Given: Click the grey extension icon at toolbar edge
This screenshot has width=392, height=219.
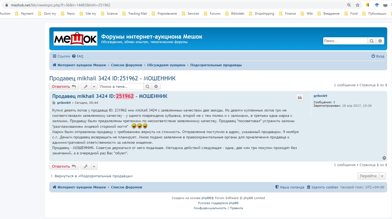Looking at the screenshot, I should point(385,5).
